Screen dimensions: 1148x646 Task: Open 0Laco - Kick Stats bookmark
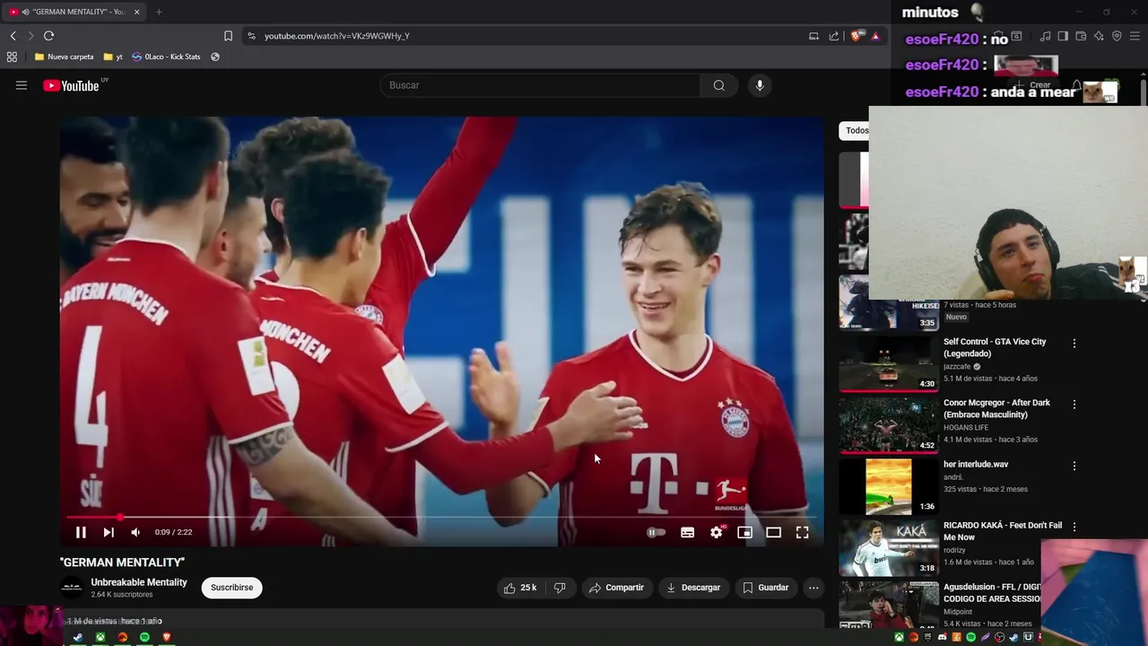pos(166,57)
